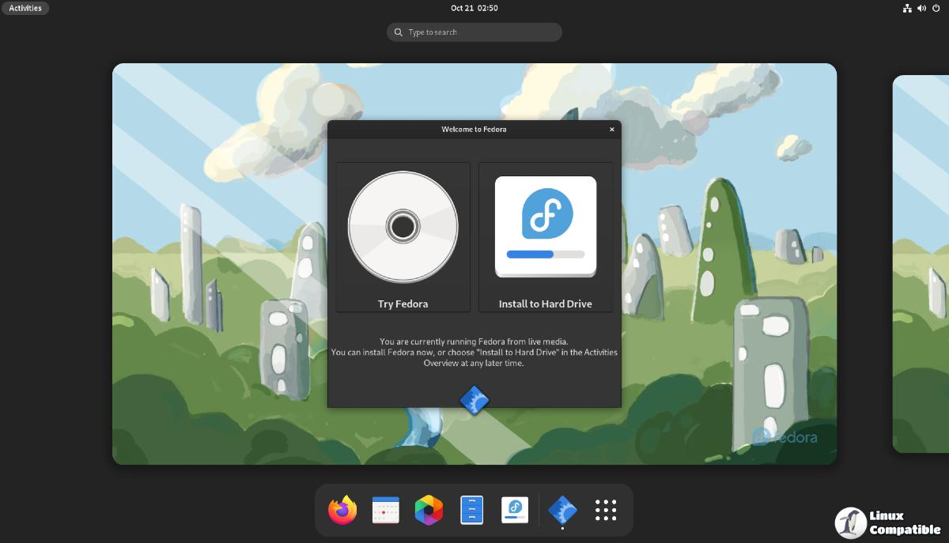Close the Welcome to Fedora dialog
This screenshot has width=949, height=543.
tap(612, 130)
